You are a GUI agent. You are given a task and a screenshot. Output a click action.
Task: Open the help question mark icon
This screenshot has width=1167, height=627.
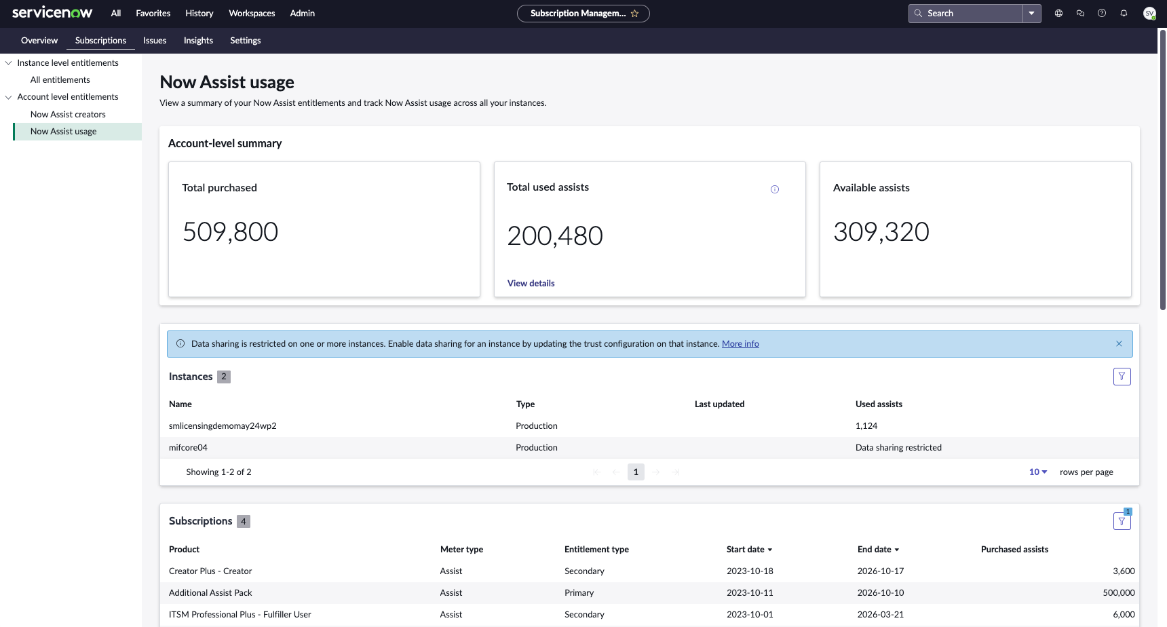coord(1102,13)
